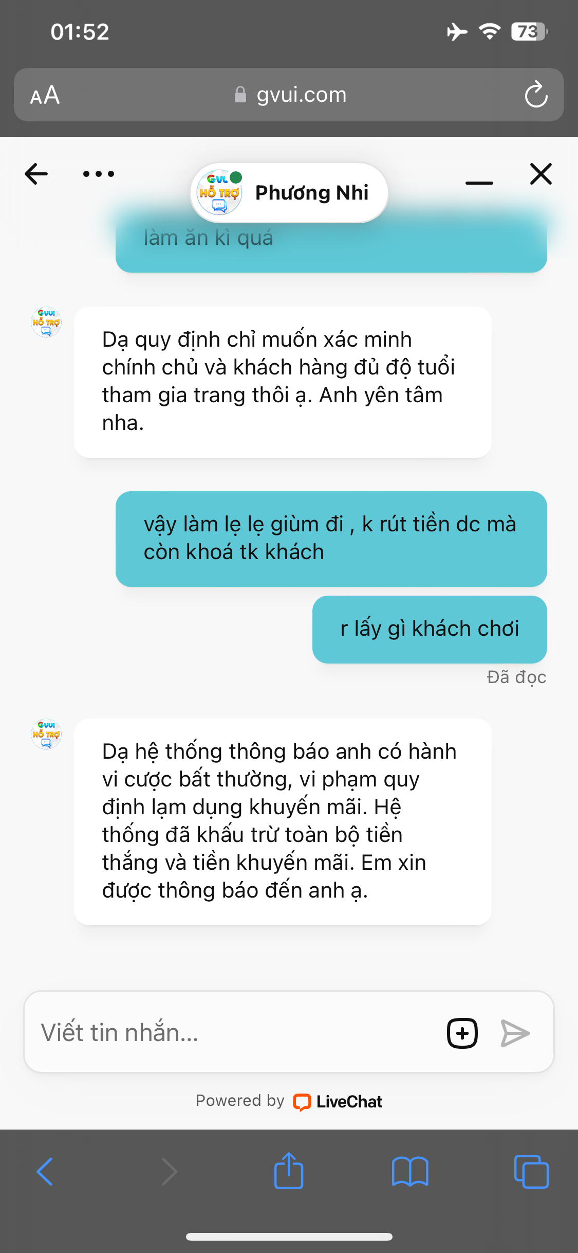Tap the send message arrow icon
The image size is (578, 1253).
(515, 1033)
